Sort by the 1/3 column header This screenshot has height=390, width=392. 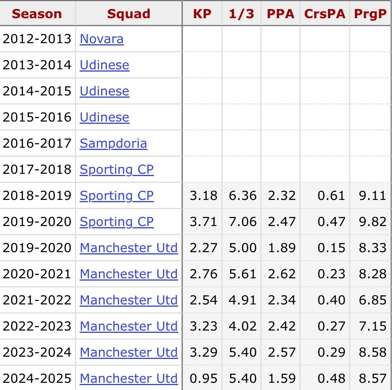click(x=241, y=14)
